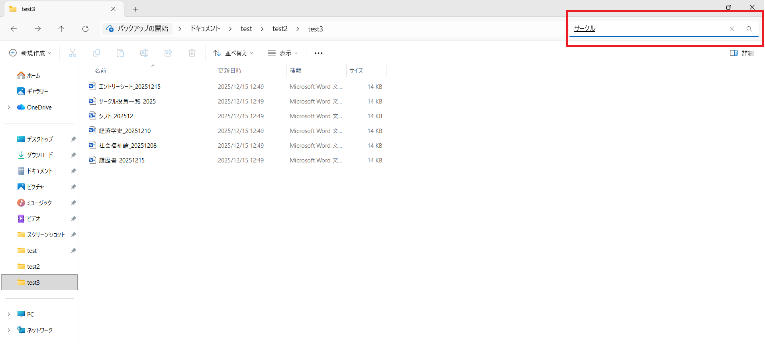Expand the OneDrive tree node

[9, 107]
